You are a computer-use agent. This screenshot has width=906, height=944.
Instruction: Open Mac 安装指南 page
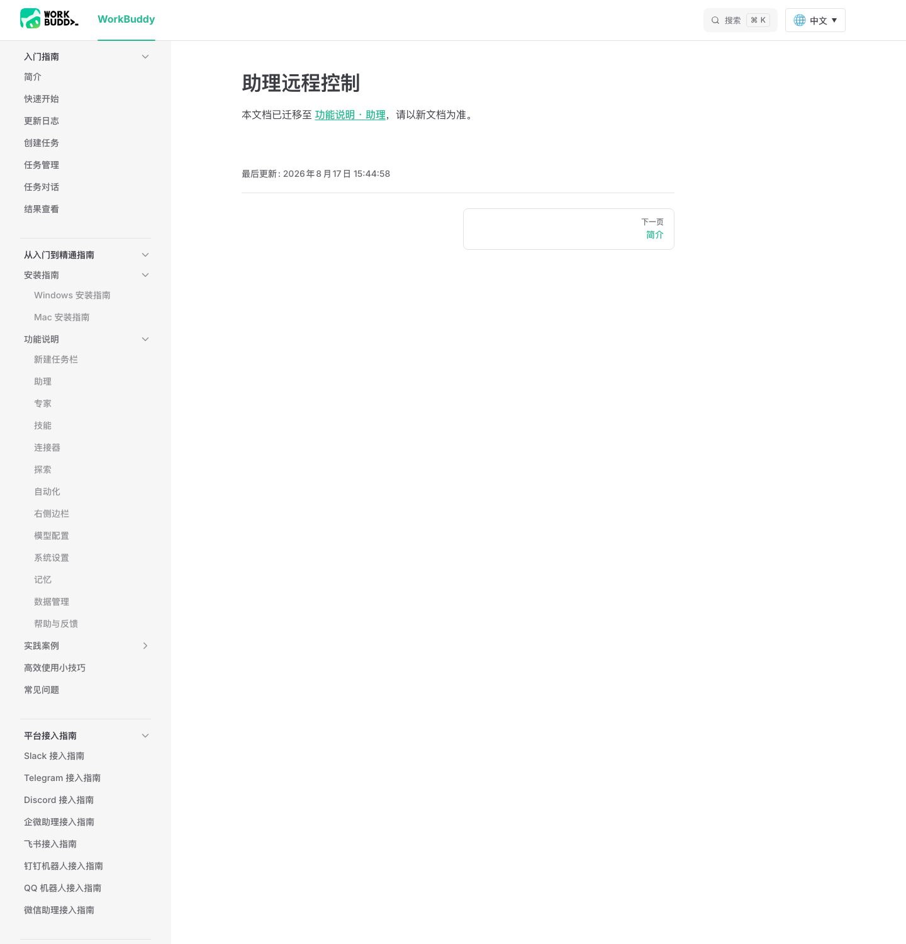pos(62,317)
